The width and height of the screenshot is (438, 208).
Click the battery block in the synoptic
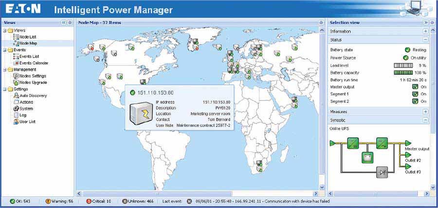367,158
